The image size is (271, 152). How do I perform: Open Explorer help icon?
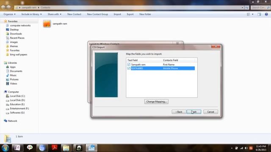pyautogui.click(x=266, y=14)
